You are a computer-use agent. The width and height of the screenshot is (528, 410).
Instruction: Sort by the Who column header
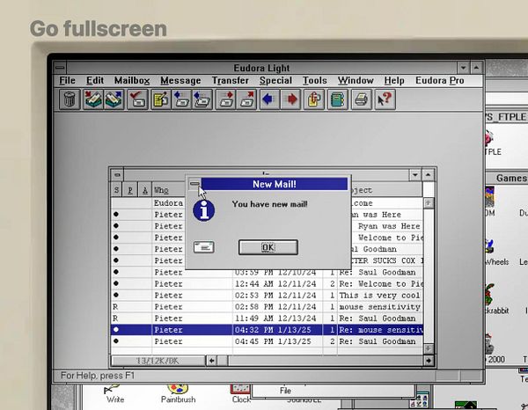(169, 190)
